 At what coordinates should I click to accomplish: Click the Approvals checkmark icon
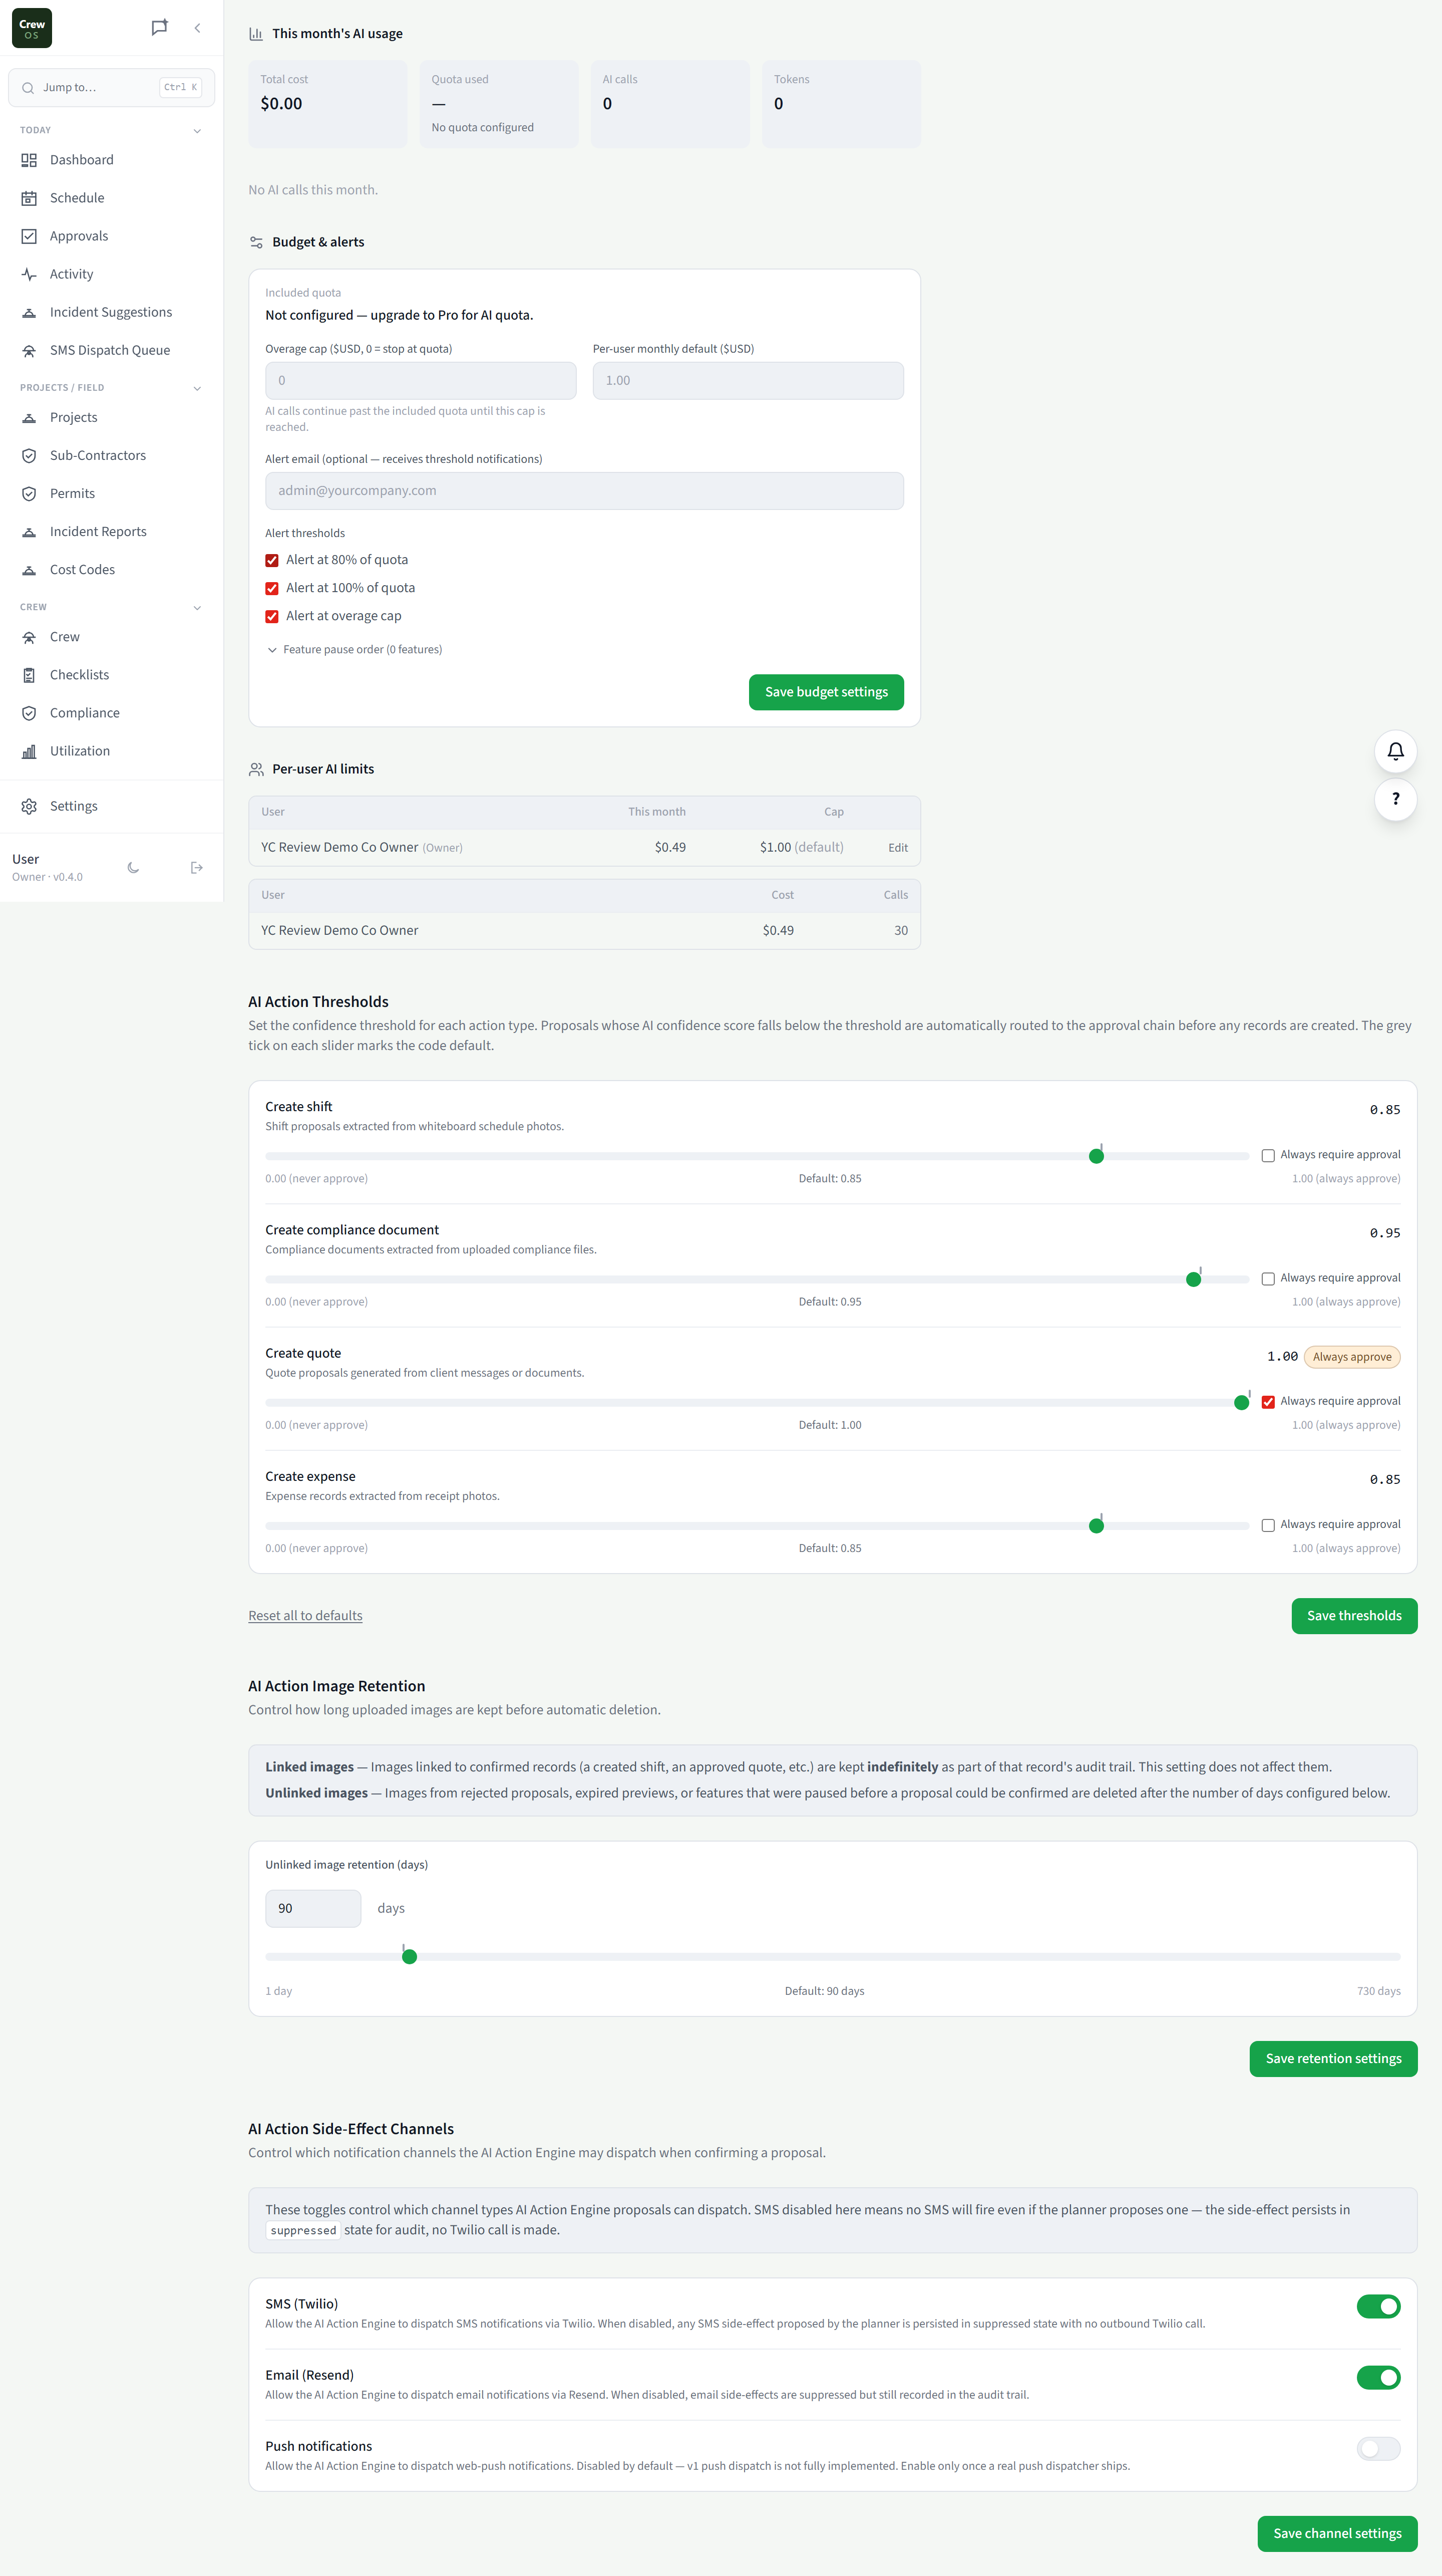[x=29, y=236]
